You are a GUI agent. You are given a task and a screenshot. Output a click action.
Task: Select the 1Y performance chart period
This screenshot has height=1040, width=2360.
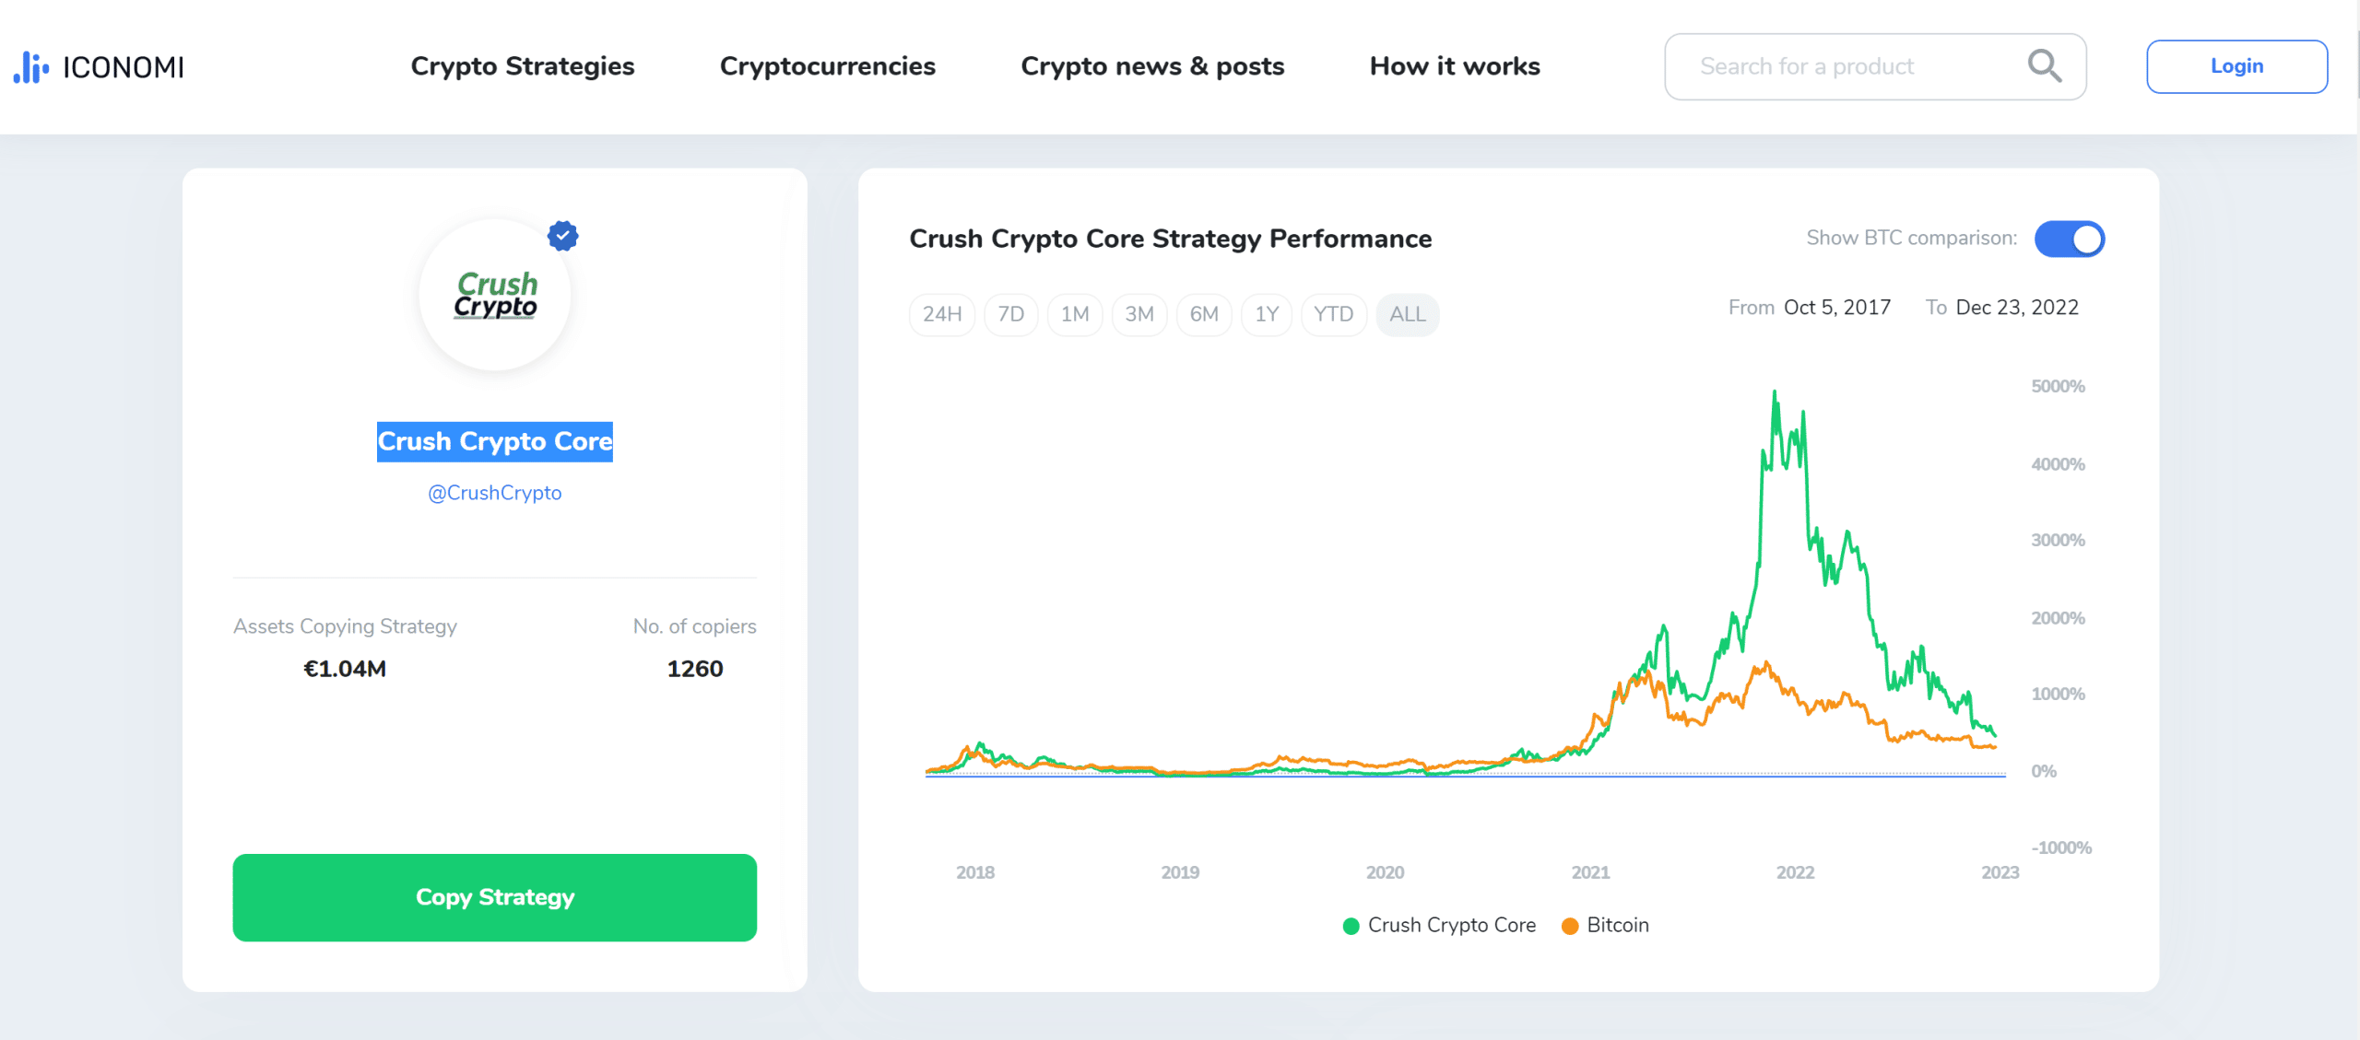(x=1268, y=314)
